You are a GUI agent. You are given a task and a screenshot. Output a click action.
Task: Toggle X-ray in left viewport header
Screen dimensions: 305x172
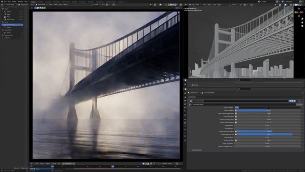165,4
